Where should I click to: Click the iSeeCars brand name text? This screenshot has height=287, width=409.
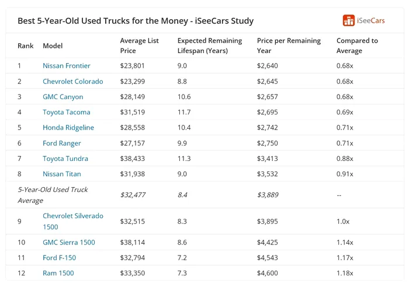[372, 20]
